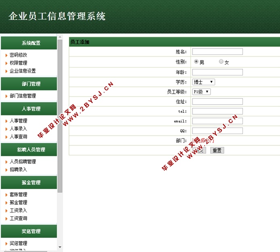Toggle the 奖惩管理 section header

coord(29,231)
